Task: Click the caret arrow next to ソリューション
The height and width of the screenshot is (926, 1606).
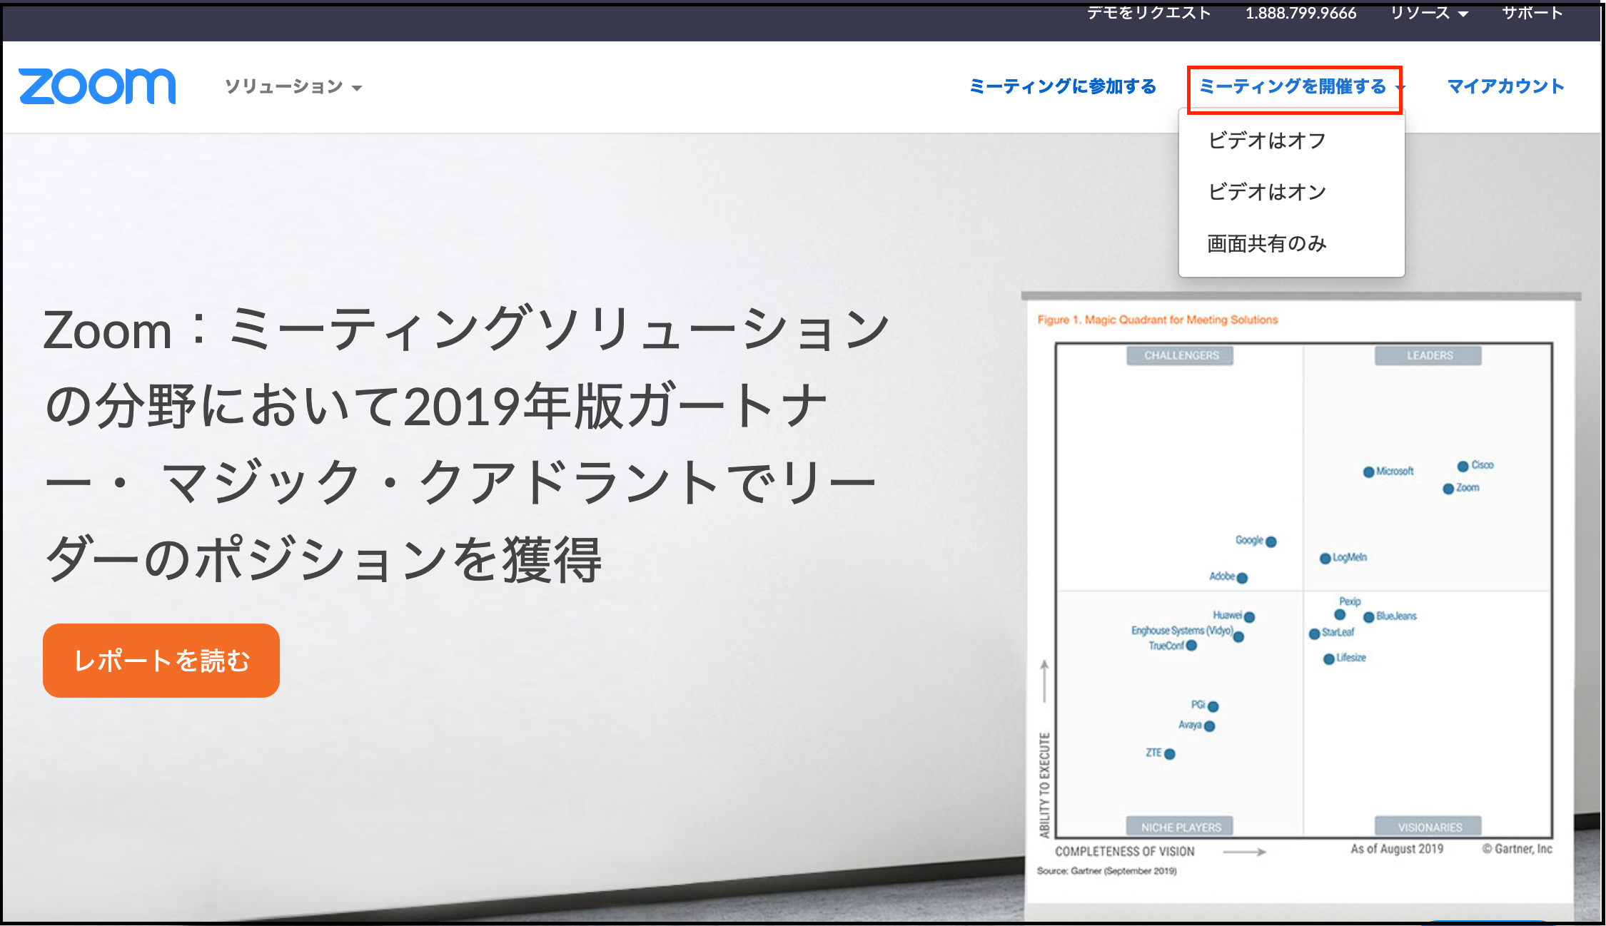Action: coord(357,88)
